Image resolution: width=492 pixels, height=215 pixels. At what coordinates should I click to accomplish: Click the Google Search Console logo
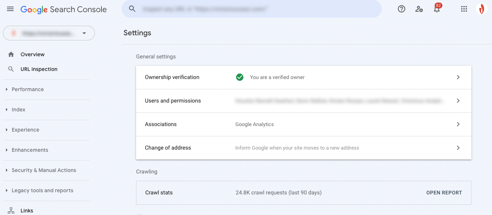pos(63,9)
